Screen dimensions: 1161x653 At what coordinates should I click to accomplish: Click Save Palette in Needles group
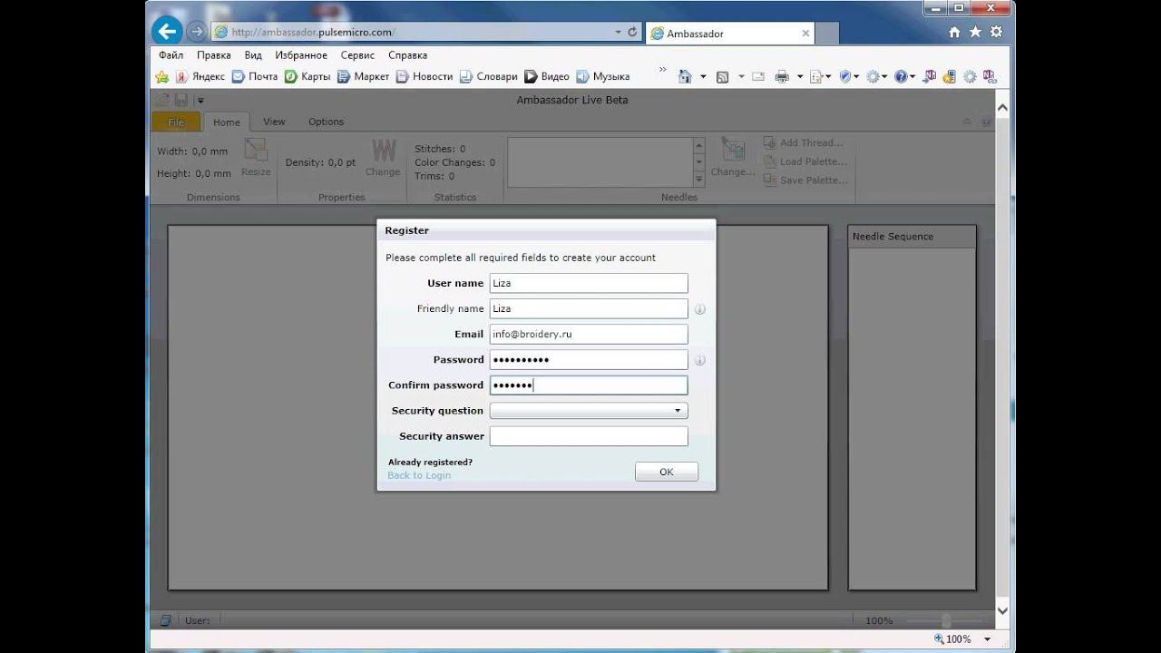coord(805,180)
